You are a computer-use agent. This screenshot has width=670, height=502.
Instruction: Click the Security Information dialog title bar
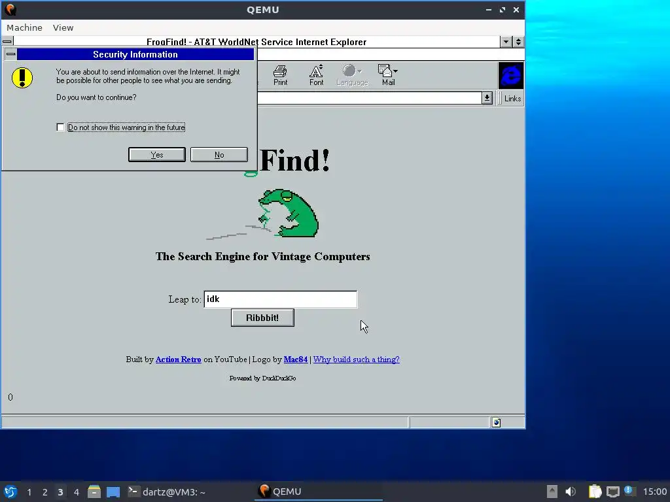click(135, 54)
